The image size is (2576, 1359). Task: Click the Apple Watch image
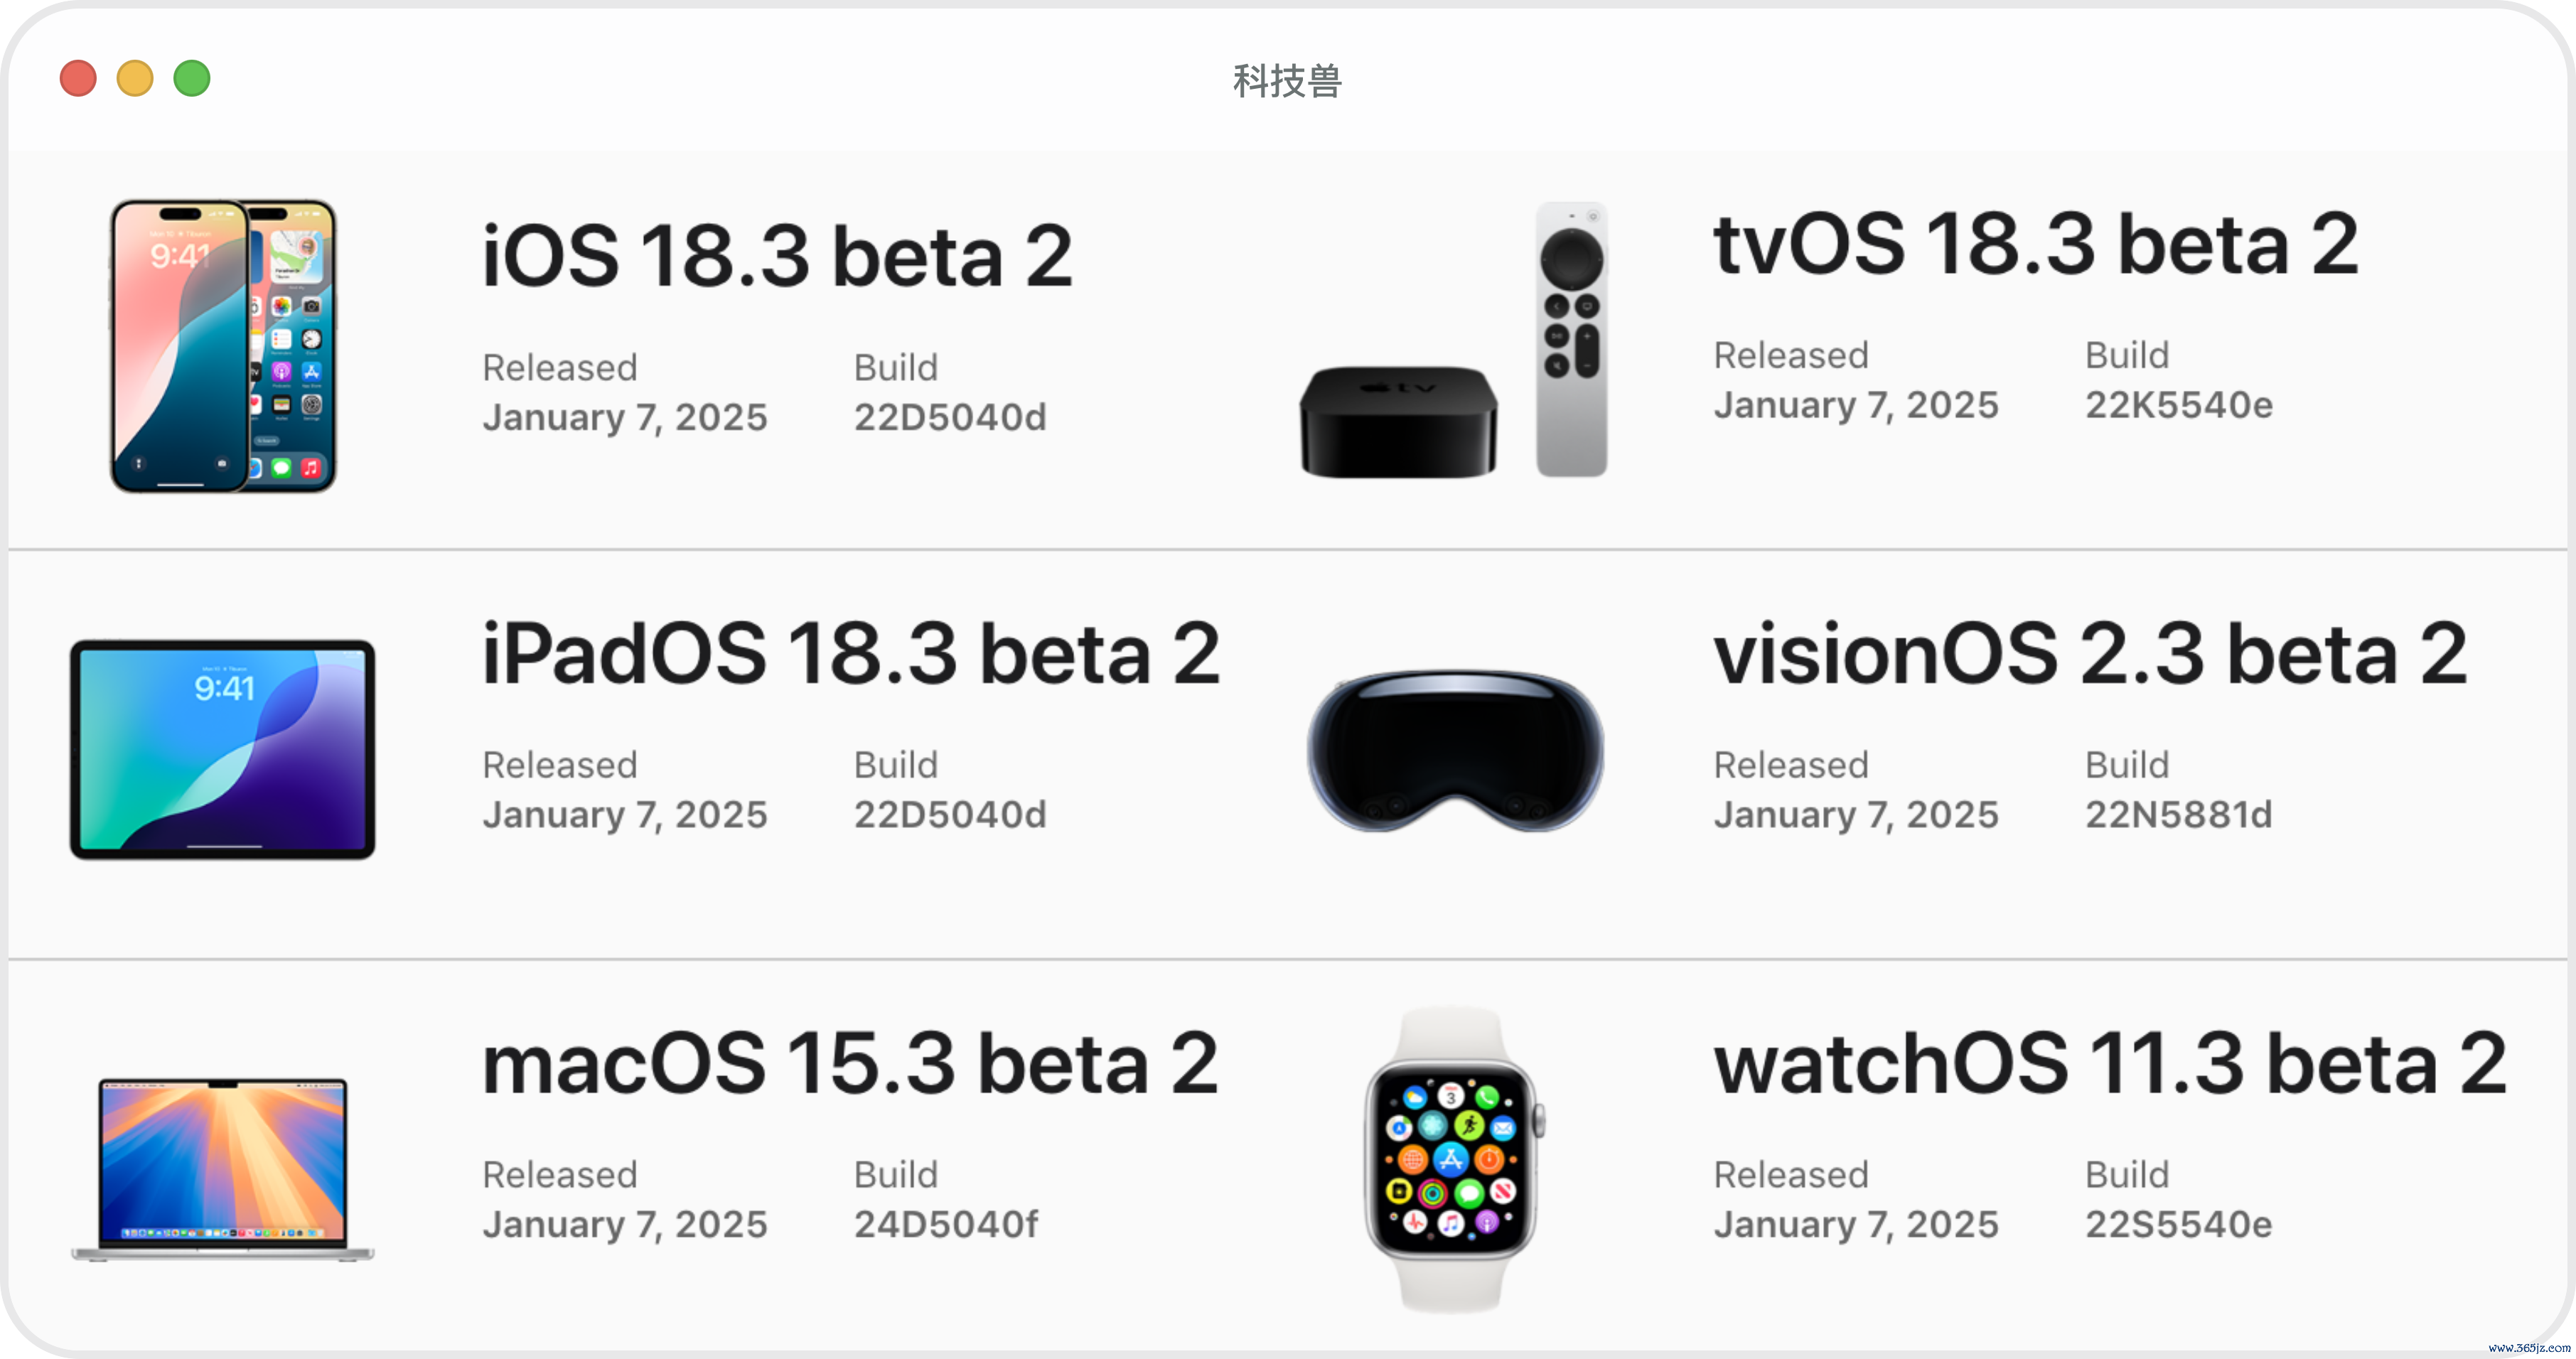[x=1454, y=1160]
